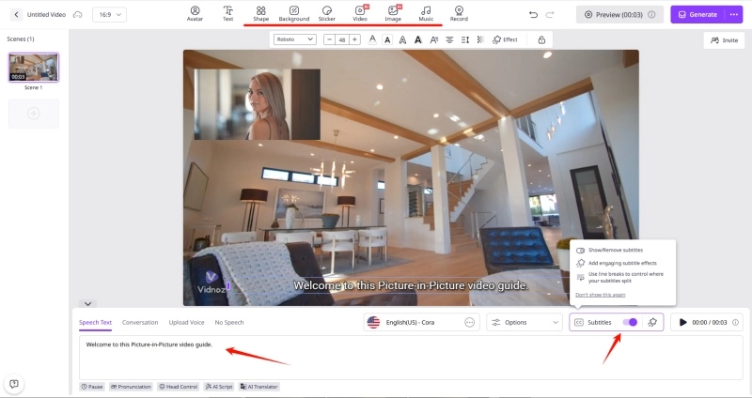Toggle the Subtitles switch off
The image size is (752, 398).
pyautogui.click(x=630, y=322)
